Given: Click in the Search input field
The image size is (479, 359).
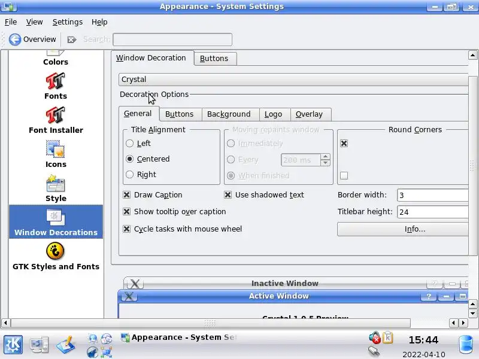Looking at the screenshot, I should coord(172,39).
